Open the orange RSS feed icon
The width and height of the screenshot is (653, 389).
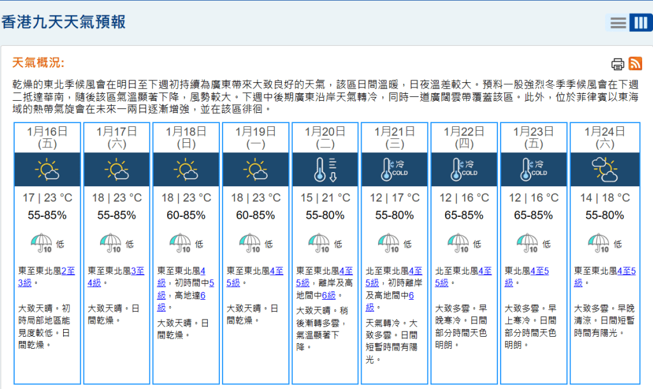coord(635,63)
